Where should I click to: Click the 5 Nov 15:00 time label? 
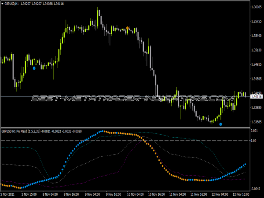point(29,194)
